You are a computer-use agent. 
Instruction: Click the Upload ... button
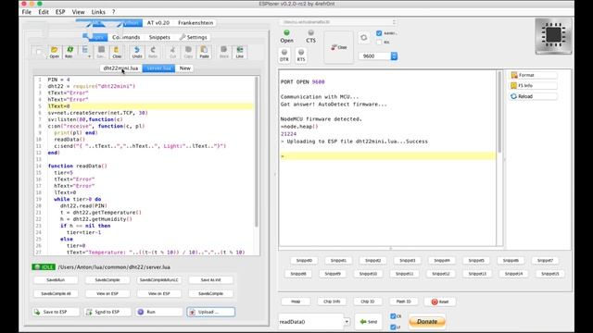[210, 312]
